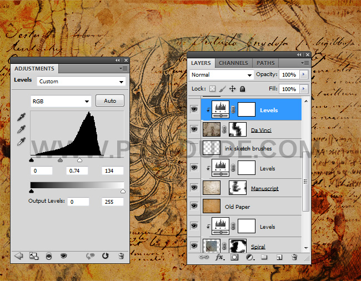The width and height of the screenshot is (361, 281).
Task: Click mask link chain on Spiral layer
Action: [x=224, y=246]
